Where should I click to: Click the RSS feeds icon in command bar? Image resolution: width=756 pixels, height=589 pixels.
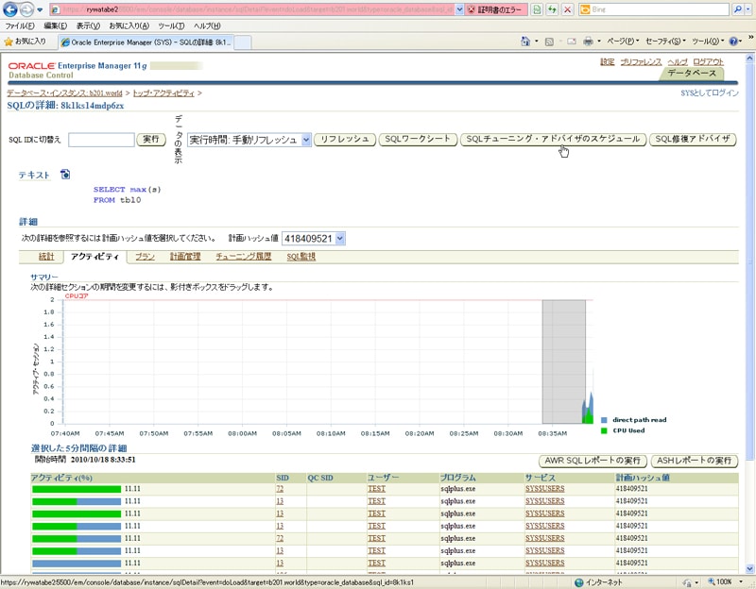[x=549, y=42]
